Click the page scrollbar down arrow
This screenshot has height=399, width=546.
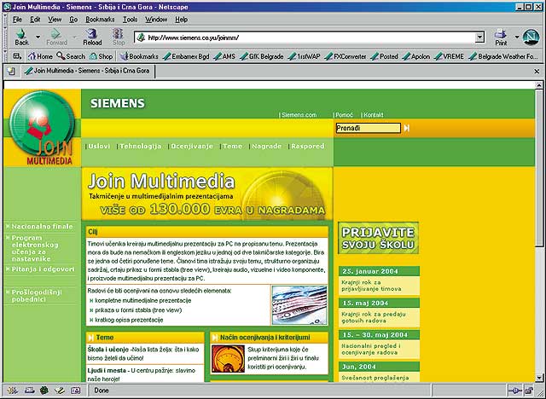[x=538, y=378]
